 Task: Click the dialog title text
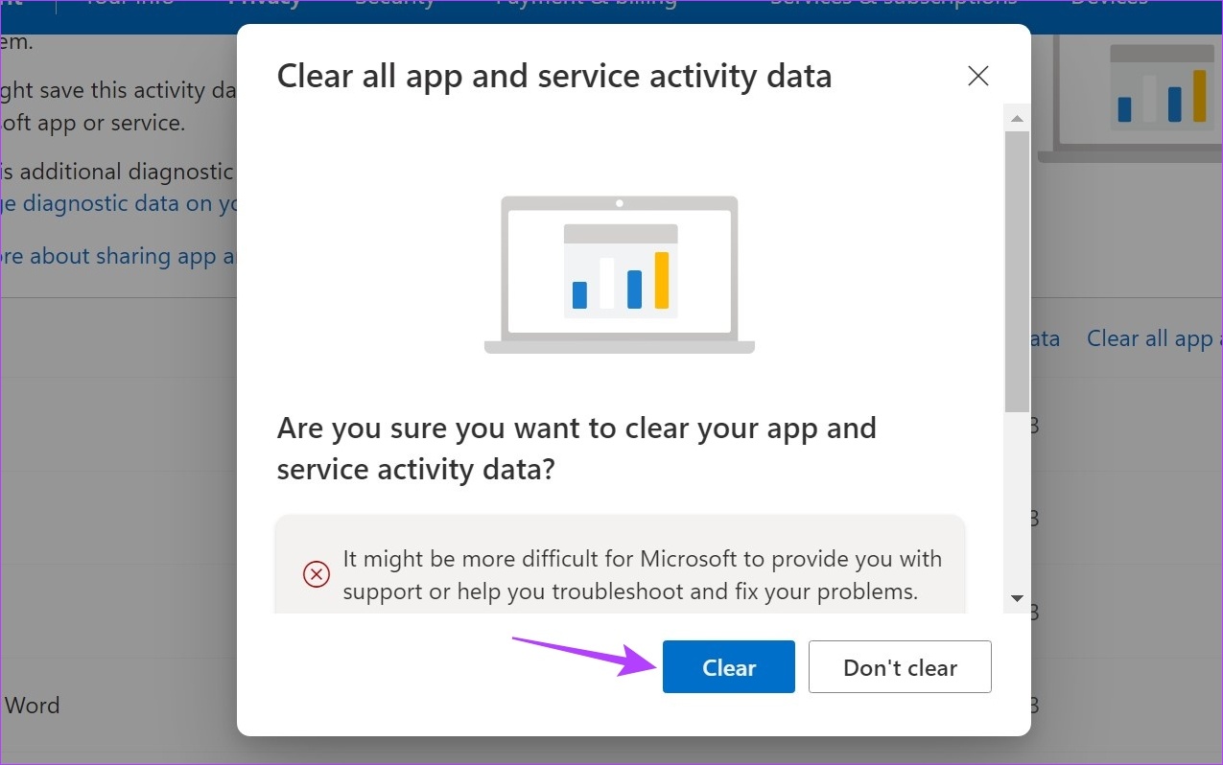pos(554,76)
